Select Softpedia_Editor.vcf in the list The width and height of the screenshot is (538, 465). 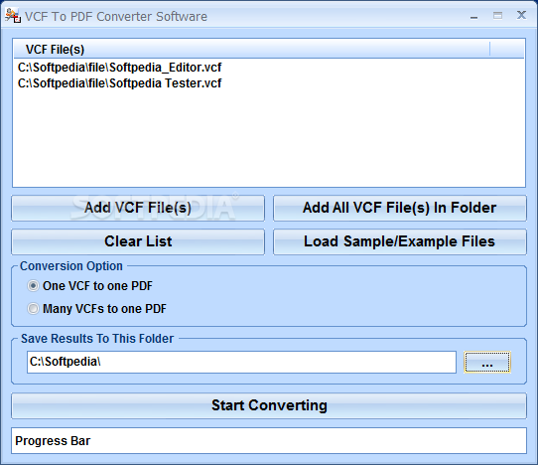click(119, 68)
